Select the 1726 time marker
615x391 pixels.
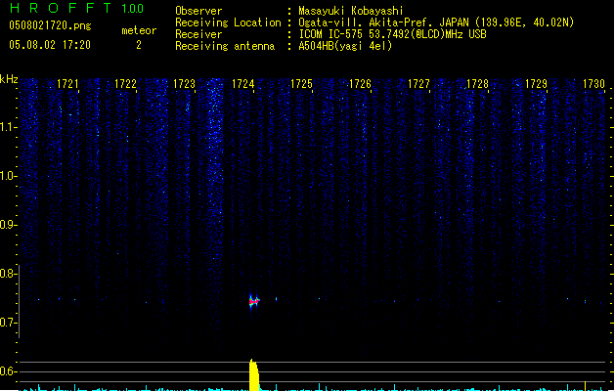(x=360, y=85)
